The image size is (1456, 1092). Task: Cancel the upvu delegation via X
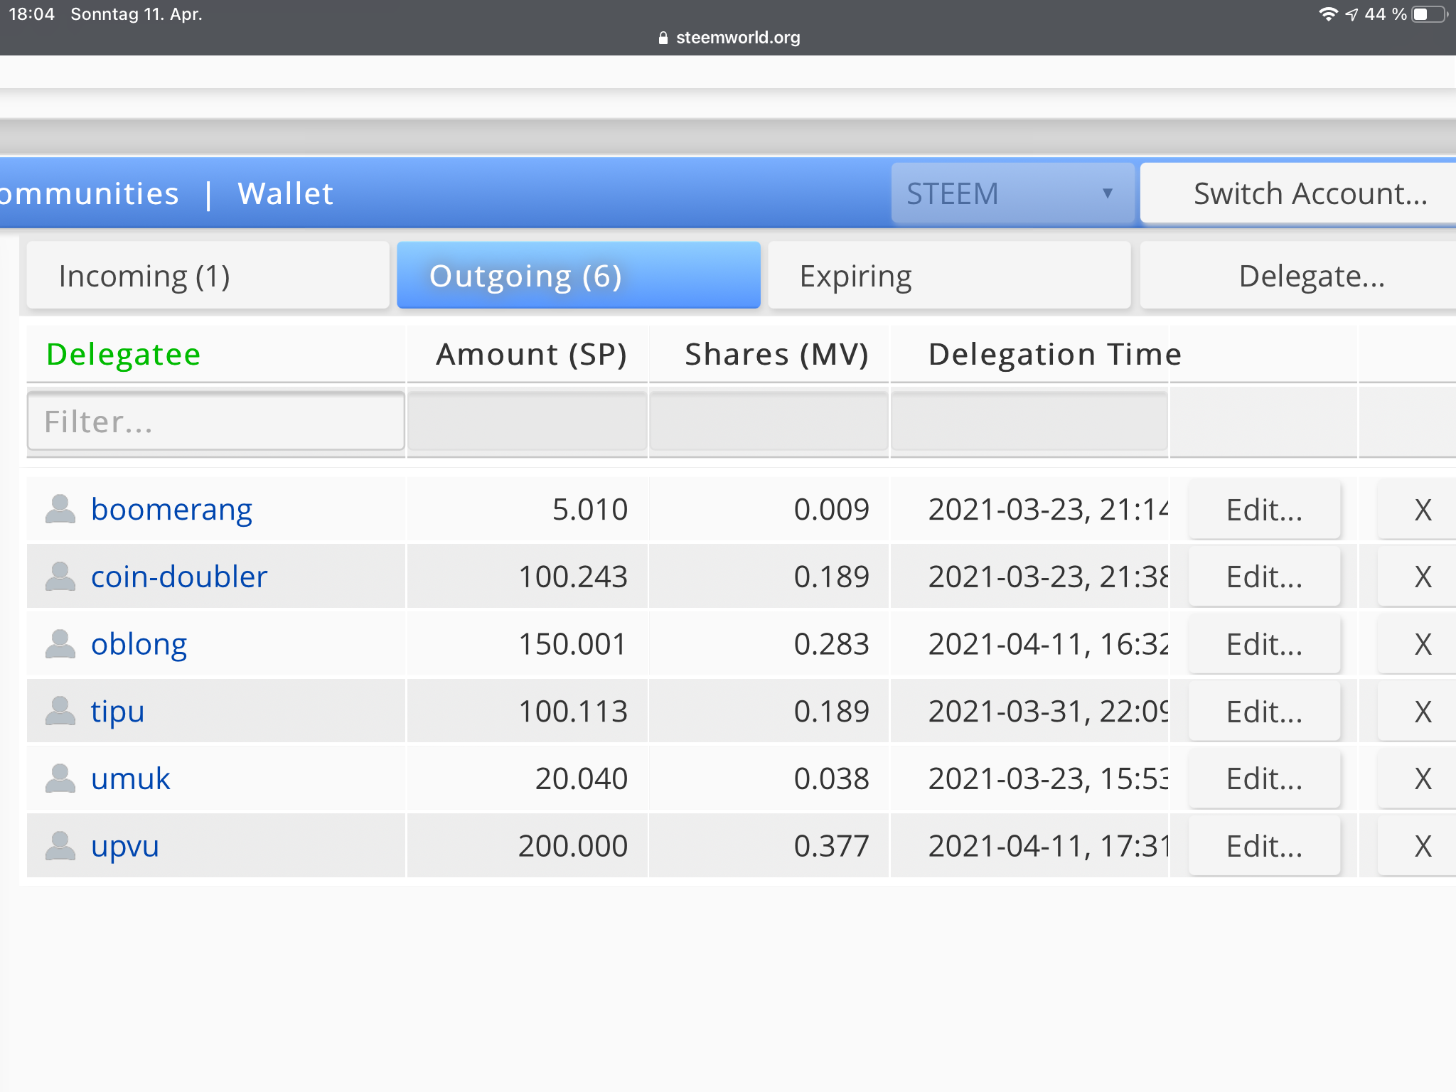pyautogui.click(x=1422, y=846)
